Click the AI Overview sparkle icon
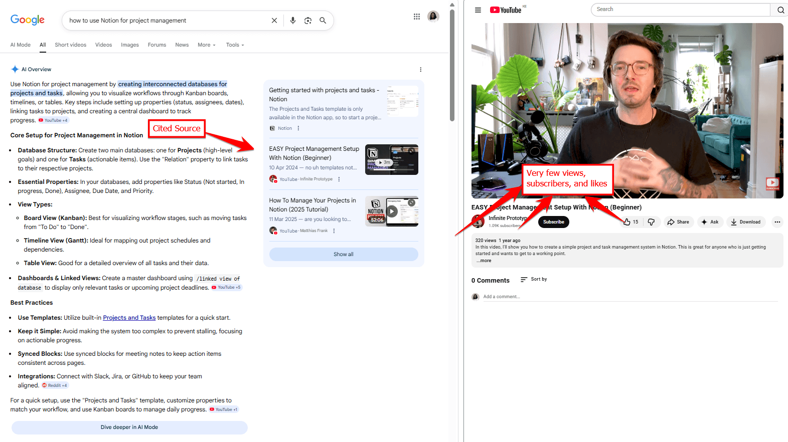The width and height of the screenshot is (788, 442). coord(15,70)
